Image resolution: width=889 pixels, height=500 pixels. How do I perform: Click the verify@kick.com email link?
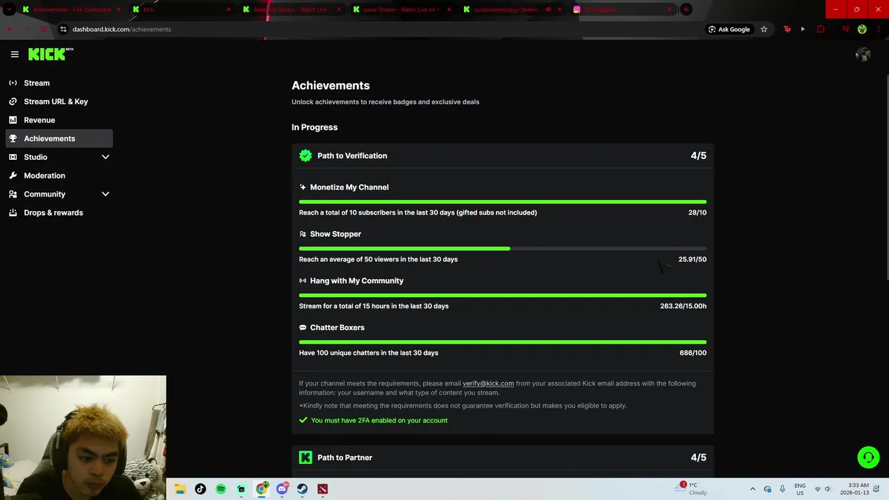point(488,383)
